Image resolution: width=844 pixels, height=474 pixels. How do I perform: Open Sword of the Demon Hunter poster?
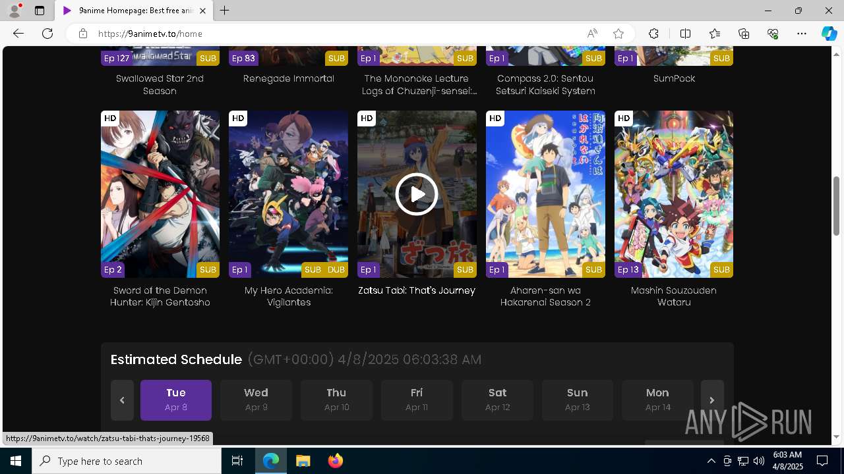click(160, 194)
